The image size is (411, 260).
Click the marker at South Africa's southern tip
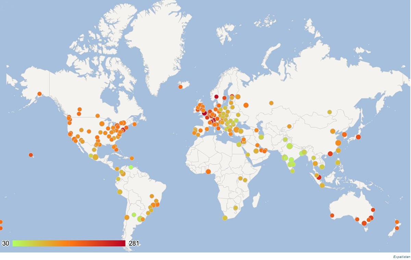click(225, 218)
